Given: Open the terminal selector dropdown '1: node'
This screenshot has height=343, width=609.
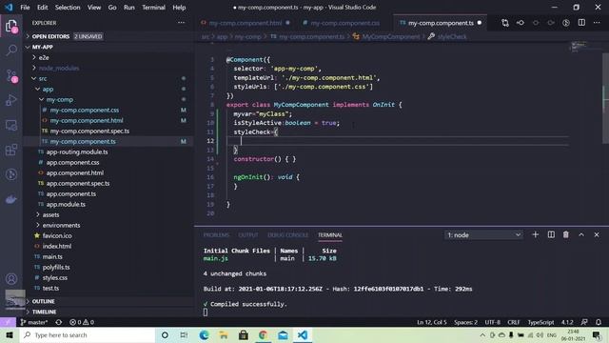Looking at the screenshot, I should pos(483,235).
